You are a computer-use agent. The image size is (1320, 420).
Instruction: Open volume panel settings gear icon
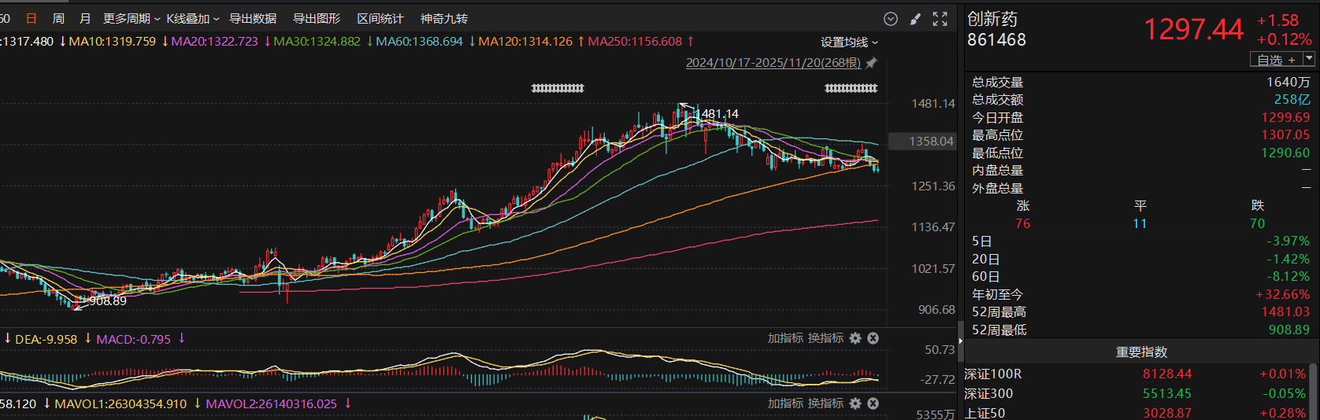pyautogui.click(x=855, y=403)
